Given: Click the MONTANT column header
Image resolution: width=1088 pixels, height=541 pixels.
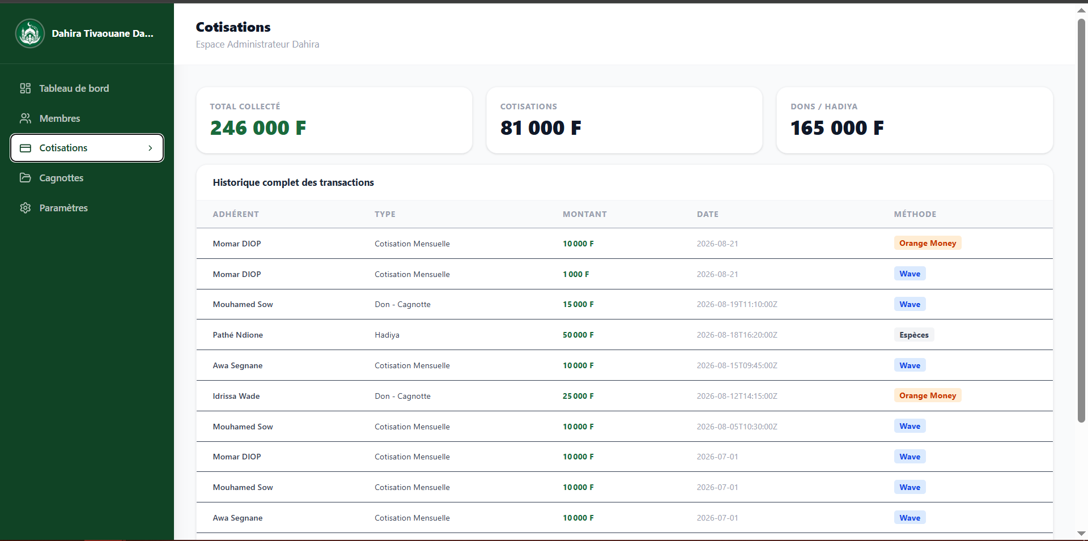Looking at the screenshot, I should [585, 214].
